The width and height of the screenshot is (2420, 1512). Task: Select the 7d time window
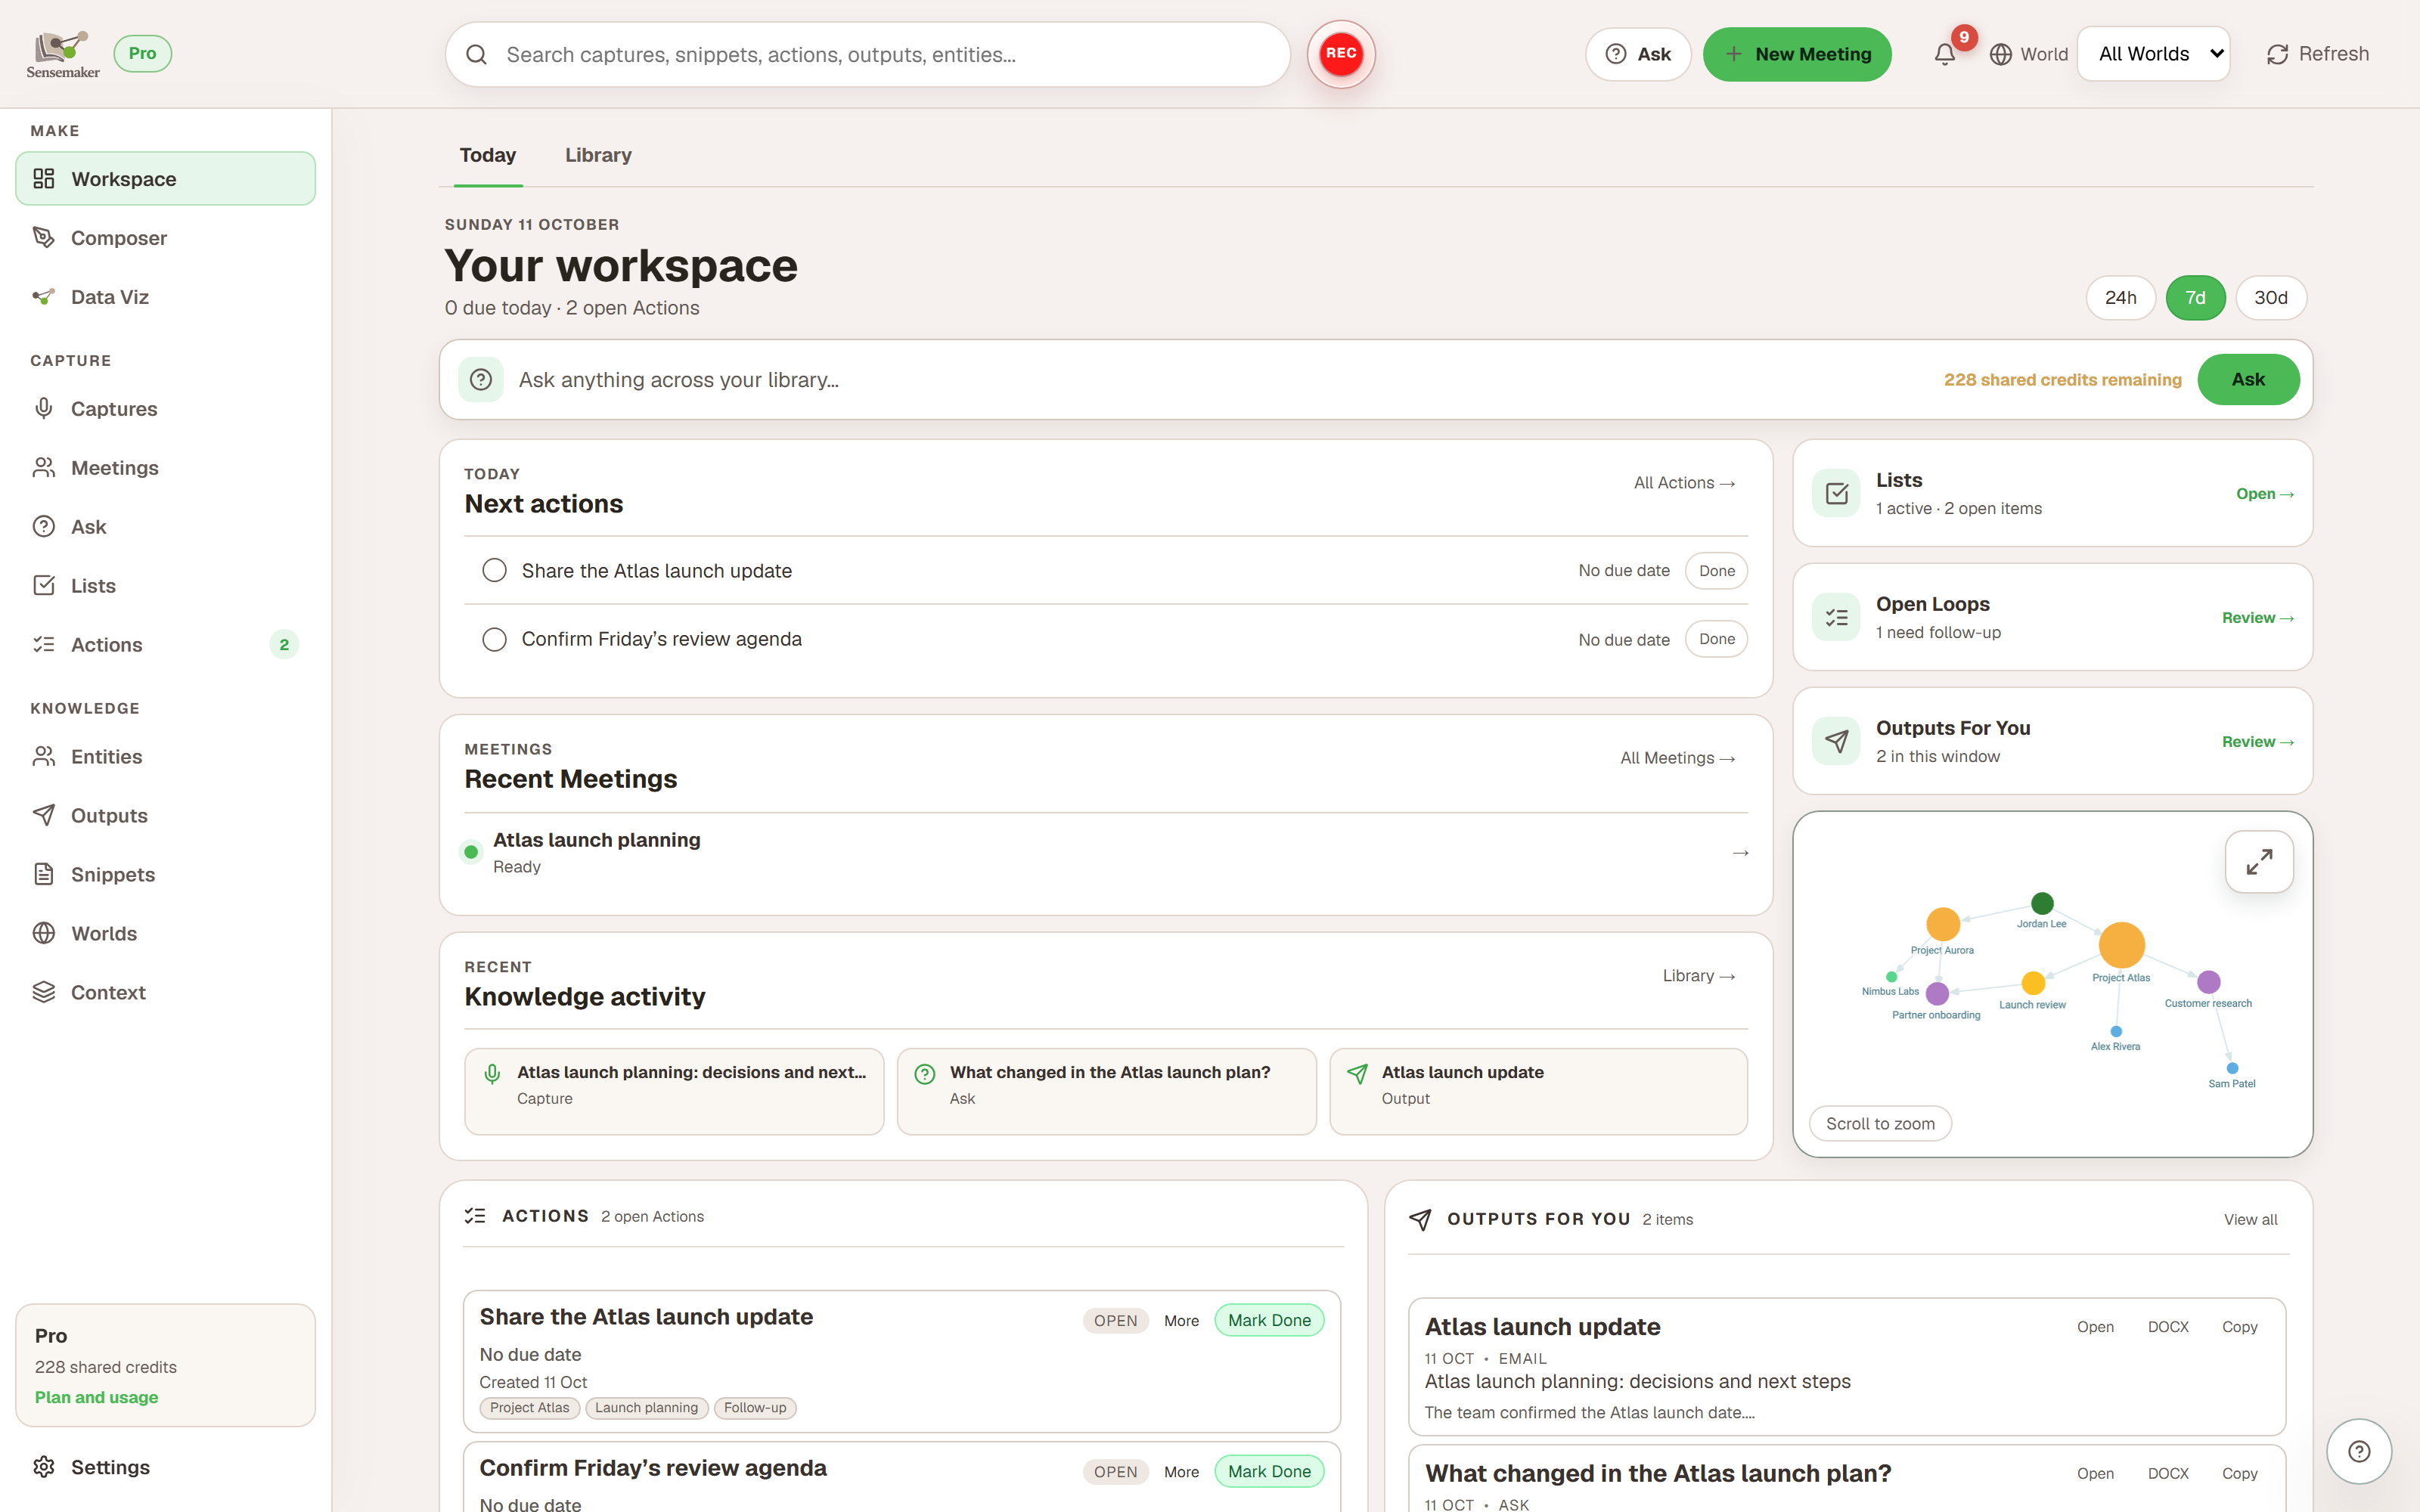point(2195,298)
